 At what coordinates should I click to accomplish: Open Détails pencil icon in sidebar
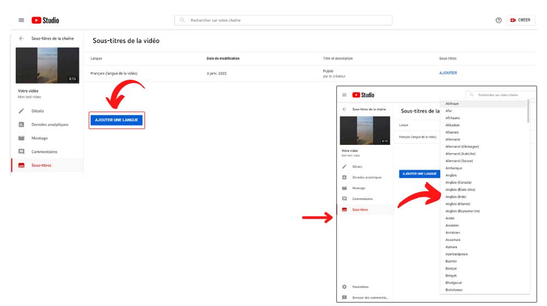(x=21, y=111)
